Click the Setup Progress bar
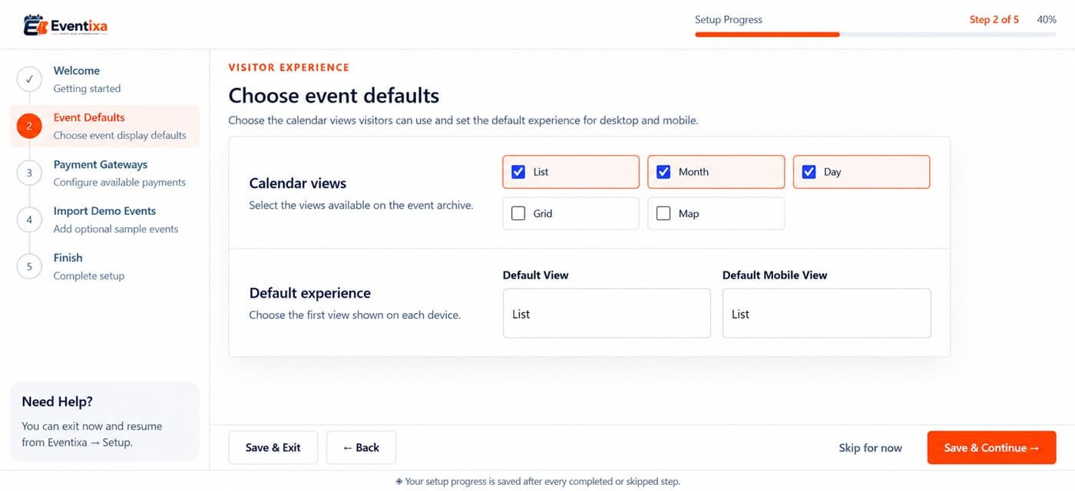The width and height of the screenshot is (1075, 491). point(875,35)
